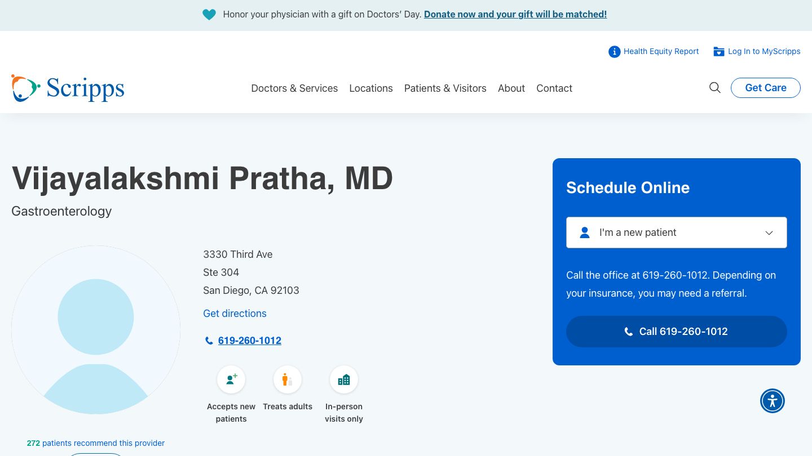The height and width of the screenshot is (456, 812).
Task: Follow the donation matching link in the banner
Action: (515, 14)
